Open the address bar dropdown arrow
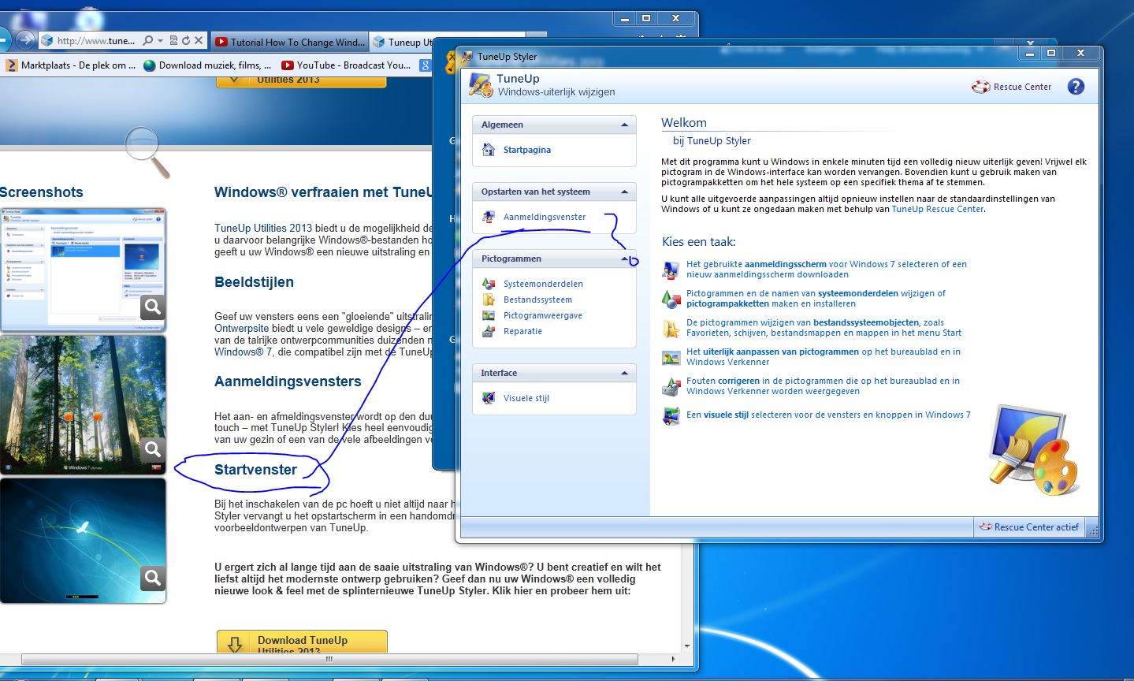The width and height of the screenshot is (1134, 681). click(x=160, y=40)
